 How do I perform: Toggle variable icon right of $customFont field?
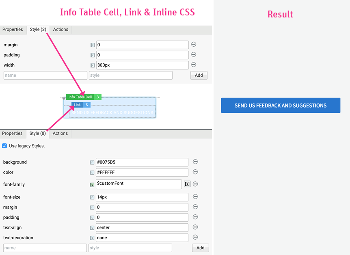(187, 184)
